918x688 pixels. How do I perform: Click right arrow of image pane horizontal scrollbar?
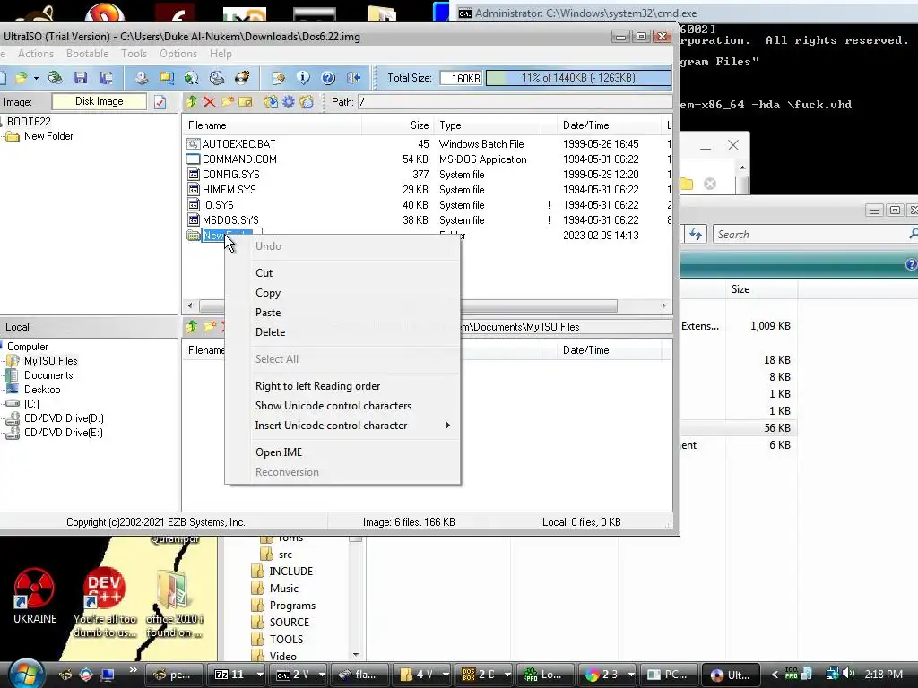(663, 305)
